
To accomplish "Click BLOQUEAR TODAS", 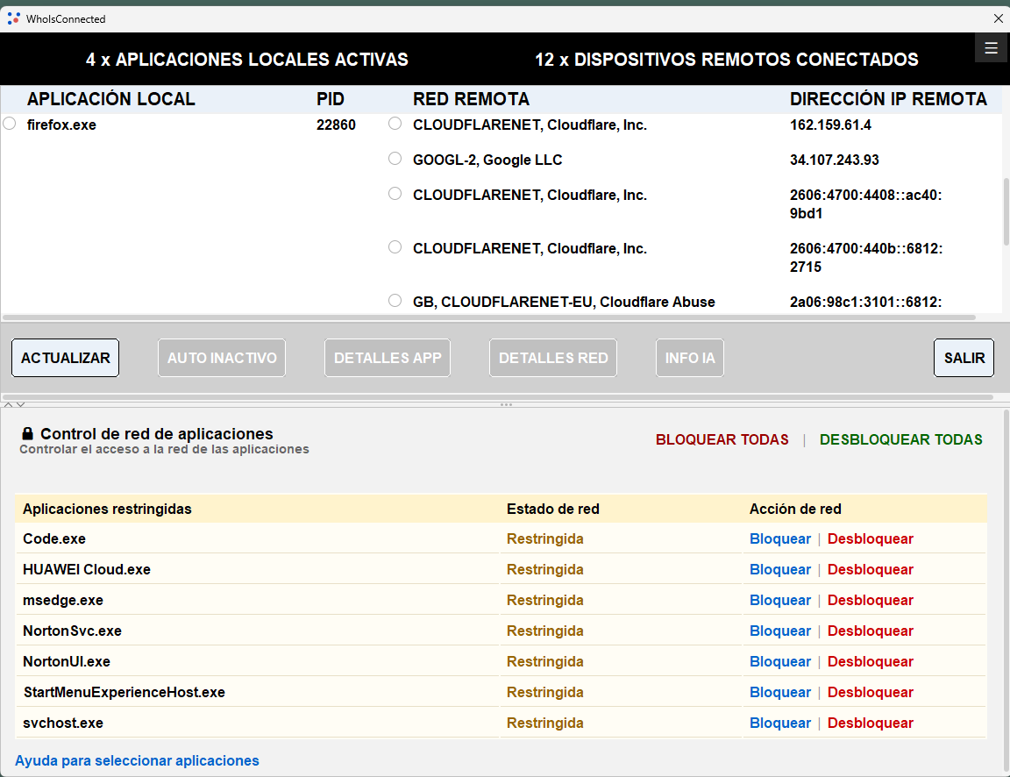I will point(722,439).
